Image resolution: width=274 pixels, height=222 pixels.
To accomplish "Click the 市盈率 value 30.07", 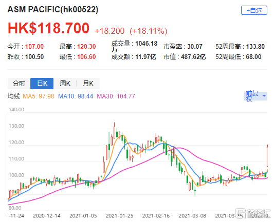I will [195, 47].
